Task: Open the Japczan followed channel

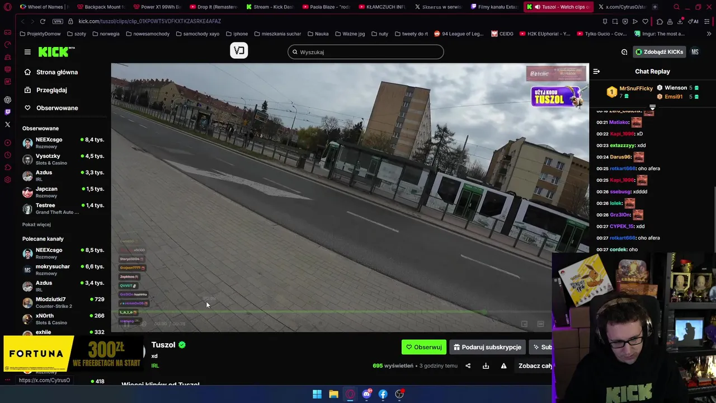Action: 63,192
